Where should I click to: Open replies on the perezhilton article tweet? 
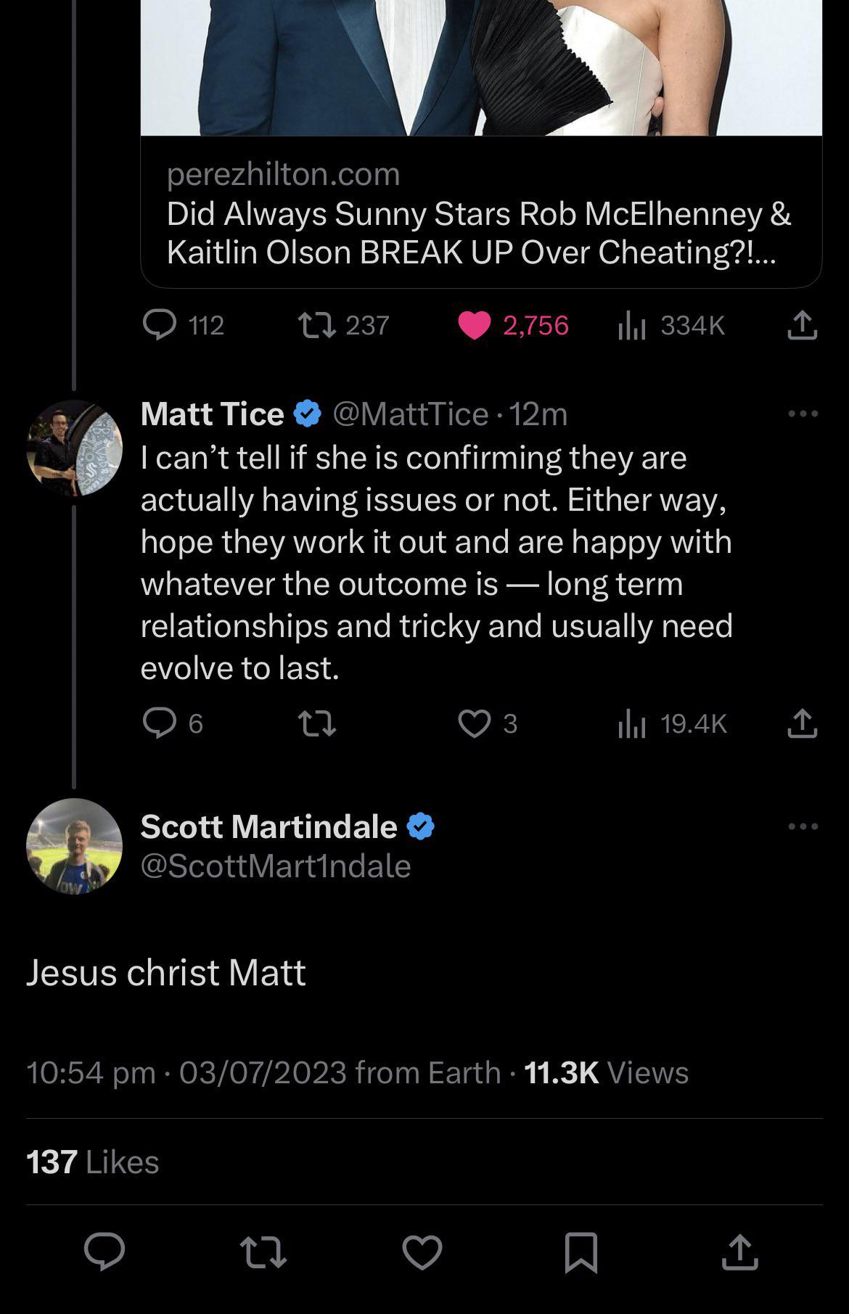pyautogui.click(x=160, y=325)
